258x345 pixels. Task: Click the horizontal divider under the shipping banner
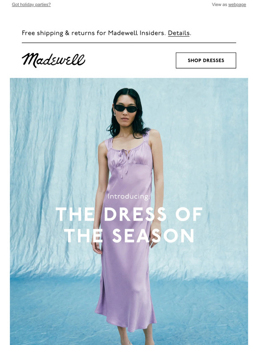coord(129,43)
